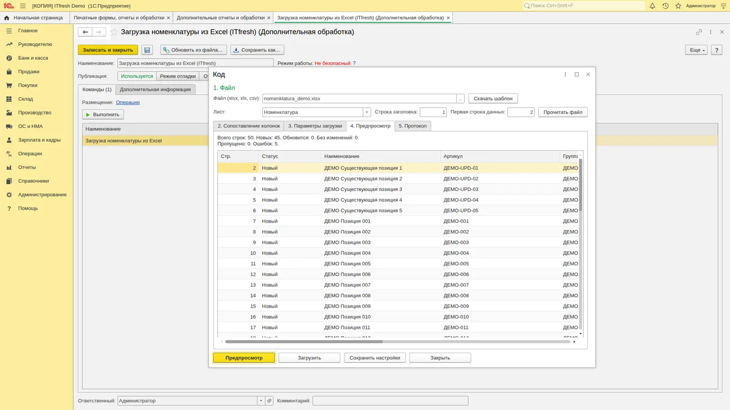730x410 pixels.
Task: Open the 3. Параметры загрузки tab
Action: 315,126
